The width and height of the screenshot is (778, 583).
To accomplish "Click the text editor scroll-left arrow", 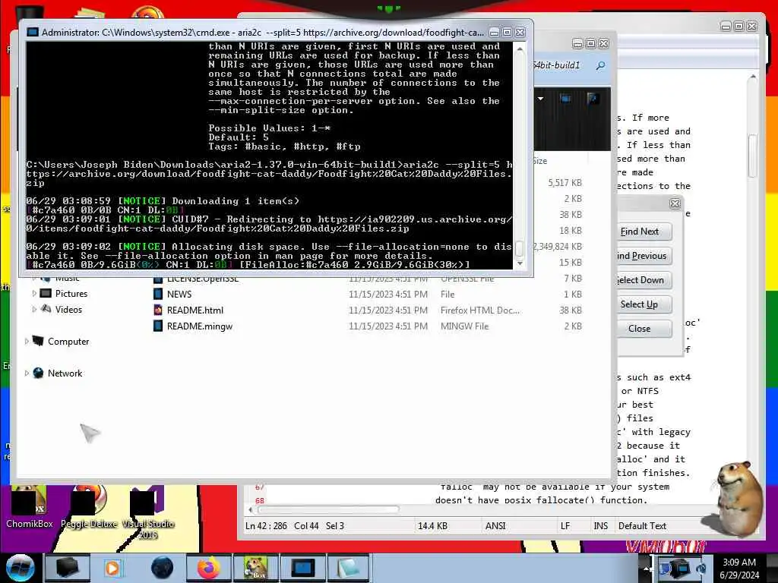I will coord(249,509).
